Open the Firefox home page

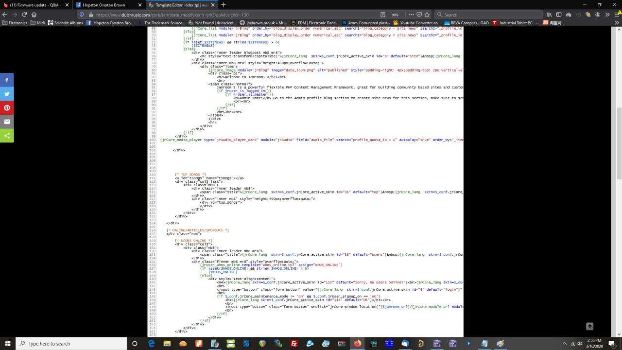click(x=34, y=15)
